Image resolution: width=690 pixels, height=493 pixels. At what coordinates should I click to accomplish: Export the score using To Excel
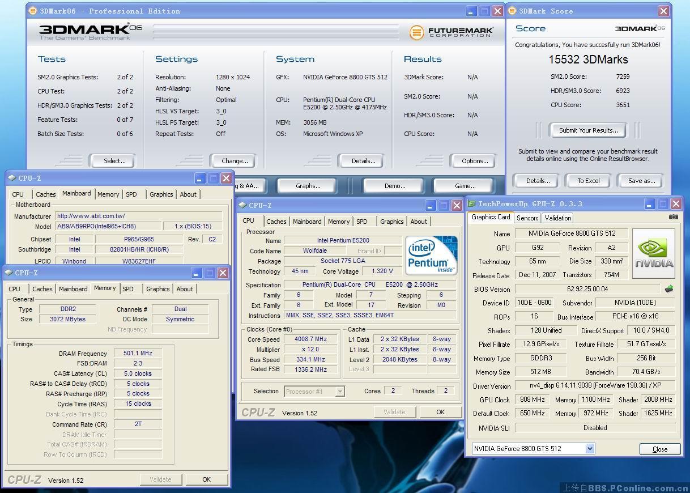tap(589, 181)
